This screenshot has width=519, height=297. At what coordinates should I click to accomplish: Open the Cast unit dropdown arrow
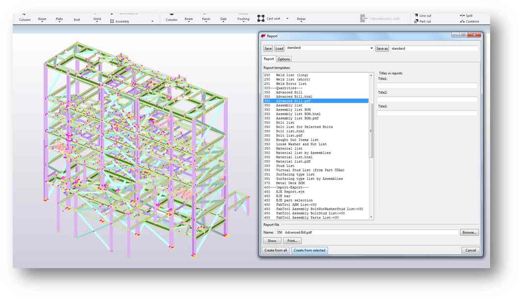coord(287,19)
